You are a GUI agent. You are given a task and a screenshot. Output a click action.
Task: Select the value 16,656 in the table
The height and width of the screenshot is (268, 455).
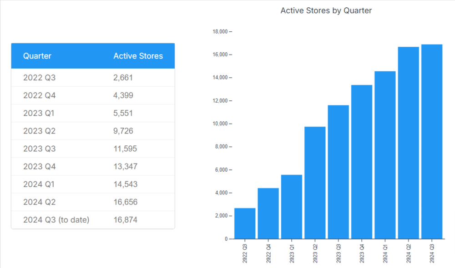point(125,202)
